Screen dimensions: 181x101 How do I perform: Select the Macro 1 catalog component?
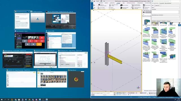pos(146,33)
